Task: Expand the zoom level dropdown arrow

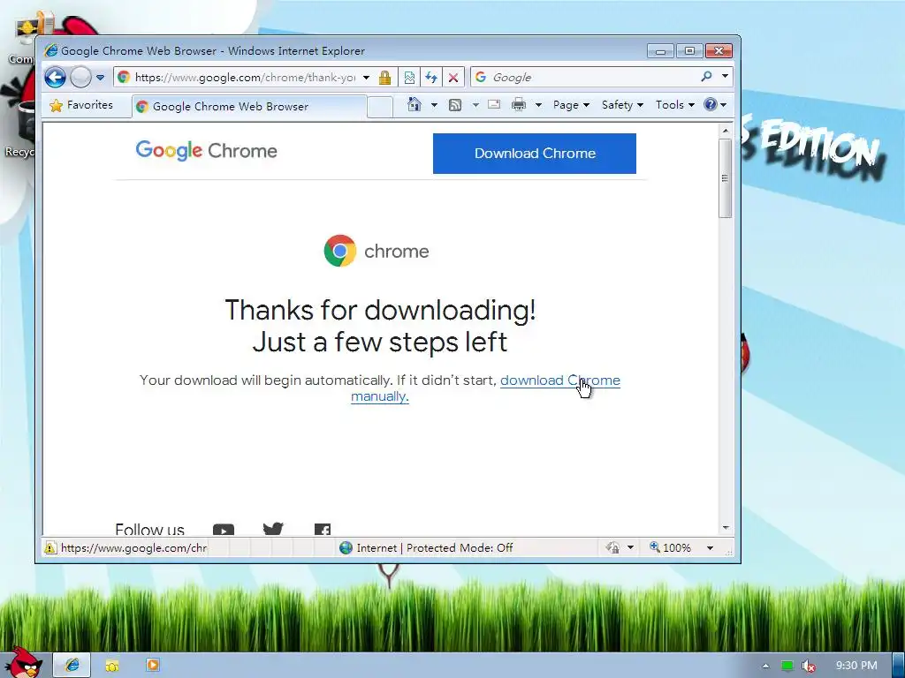Action: (x=710, y=547)
